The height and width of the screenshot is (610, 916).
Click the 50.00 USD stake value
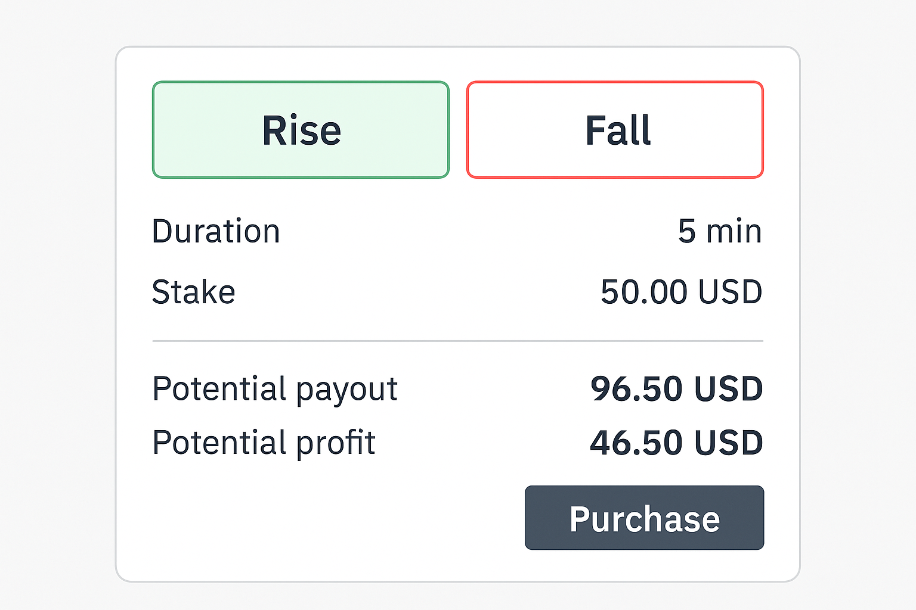(681, 291)
